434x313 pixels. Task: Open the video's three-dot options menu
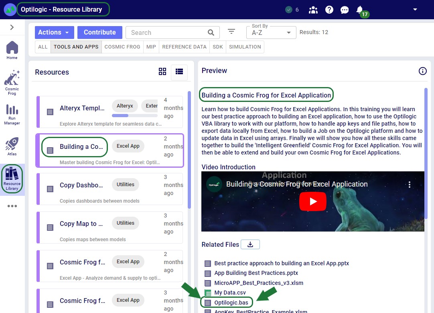(410, 185)
